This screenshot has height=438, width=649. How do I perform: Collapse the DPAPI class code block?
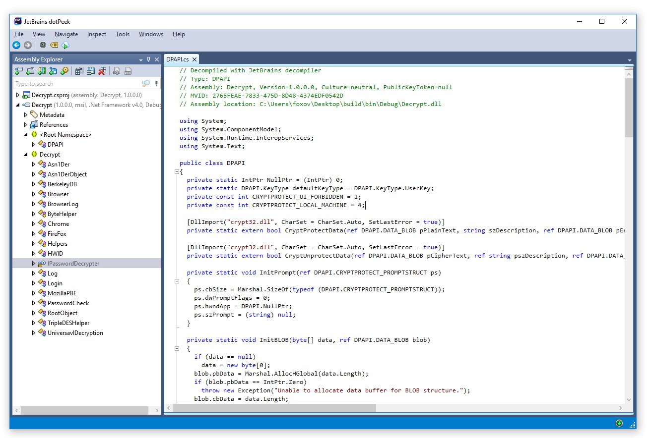point(176,172)
